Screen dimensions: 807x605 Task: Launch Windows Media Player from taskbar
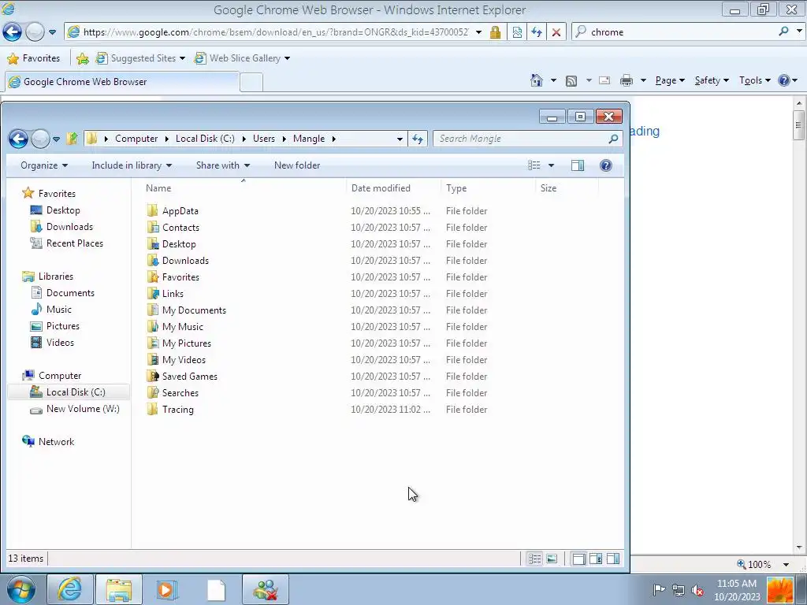point(167,589)
